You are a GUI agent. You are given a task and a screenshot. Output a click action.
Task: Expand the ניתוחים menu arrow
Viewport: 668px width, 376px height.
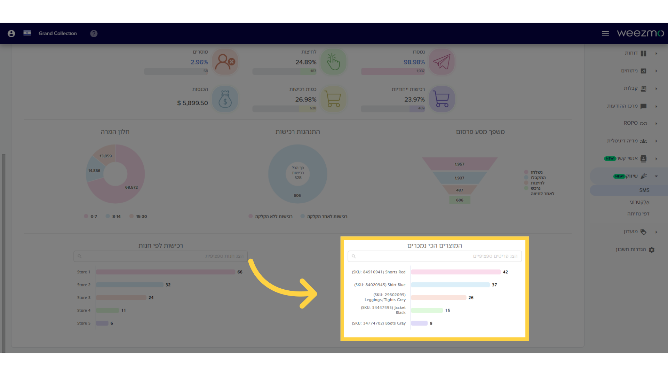click(656, 71)
